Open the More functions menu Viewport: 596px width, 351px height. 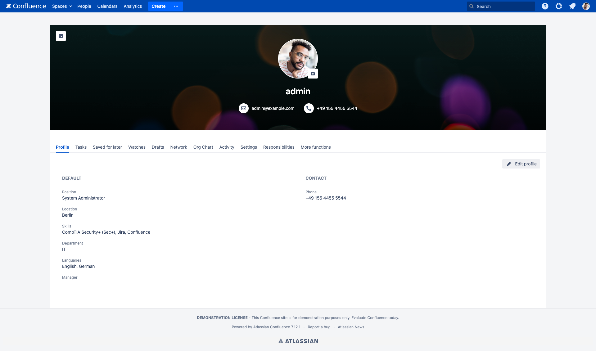(316, 147)
